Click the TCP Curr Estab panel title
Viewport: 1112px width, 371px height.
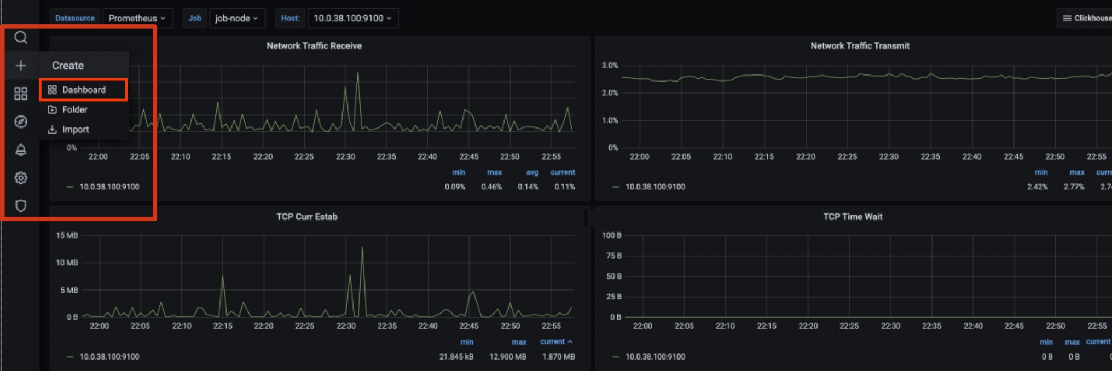pyautogui.click(x=306, y=217)
